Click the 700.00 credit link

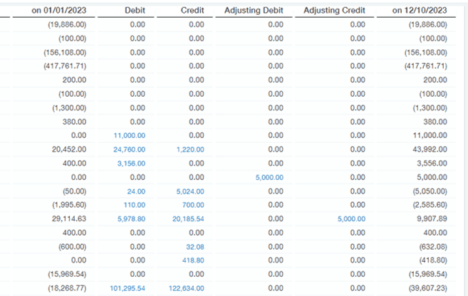[x=193, y=205]
